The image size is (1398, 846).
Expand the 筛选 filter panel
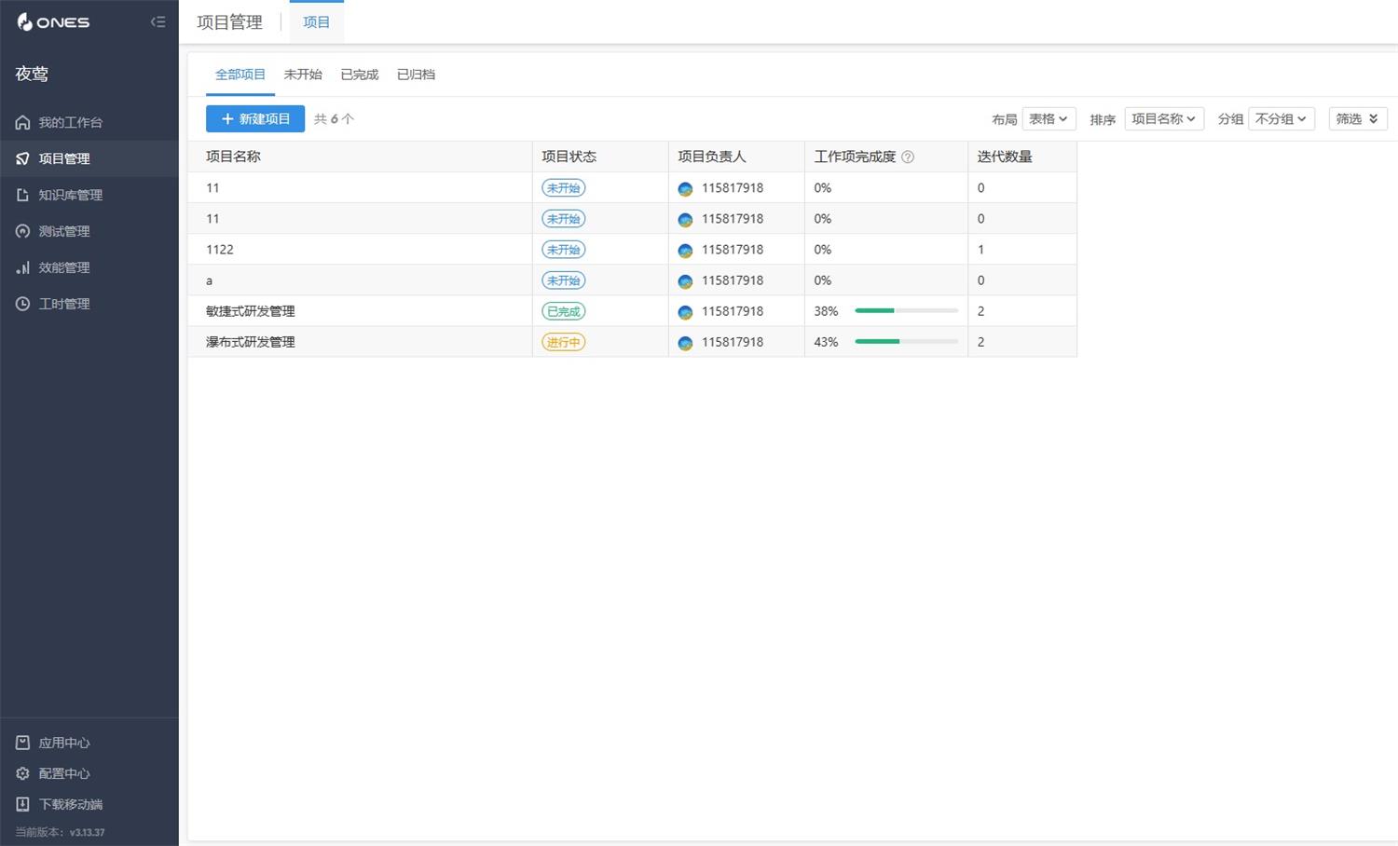pyautogui.click(x=1357, y=119)
